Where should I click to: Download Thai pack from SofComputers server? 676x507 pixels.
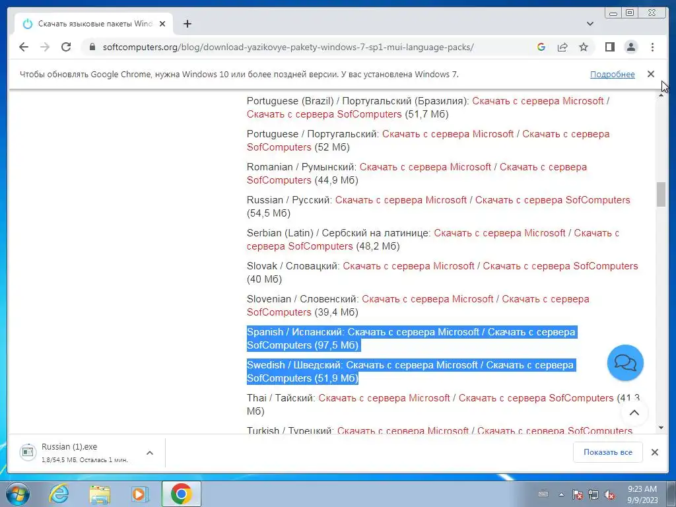click(536, 398)
